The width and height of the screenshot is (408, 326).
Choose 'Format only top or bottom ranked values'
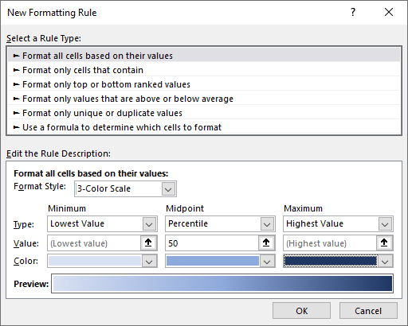point(204,84)
